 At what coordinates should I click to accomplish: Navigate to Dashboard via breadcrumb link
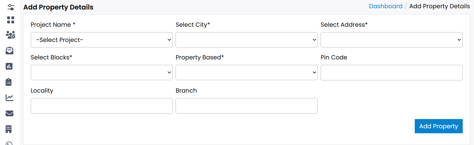pos(386,6)
